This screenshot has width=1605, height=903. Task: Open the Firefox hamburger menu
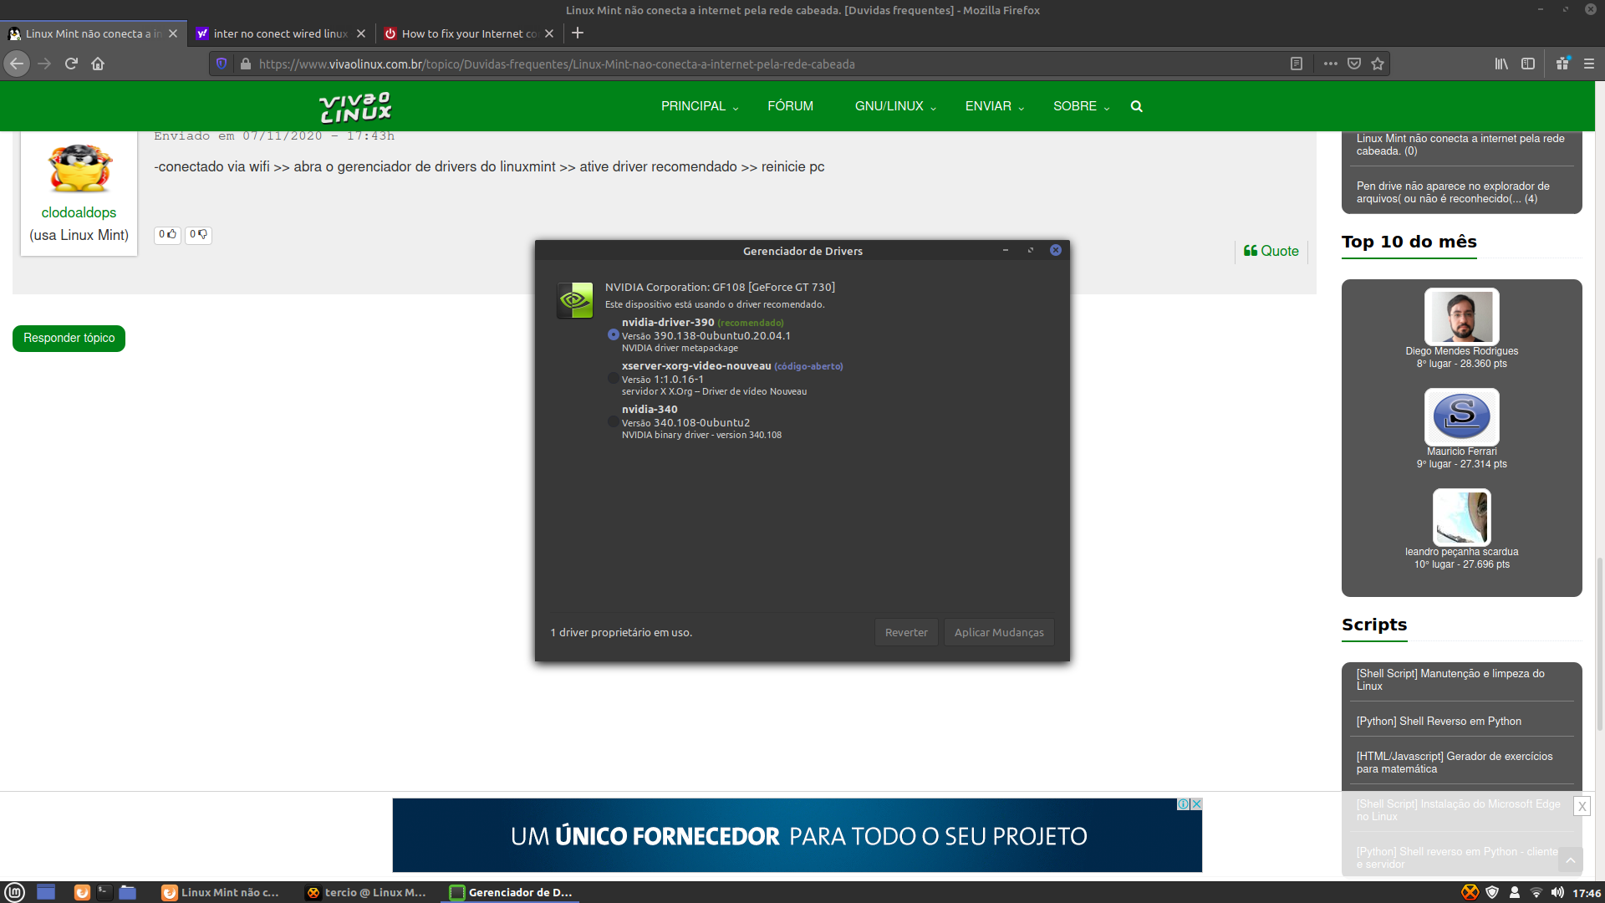(x=1589, y=64)
